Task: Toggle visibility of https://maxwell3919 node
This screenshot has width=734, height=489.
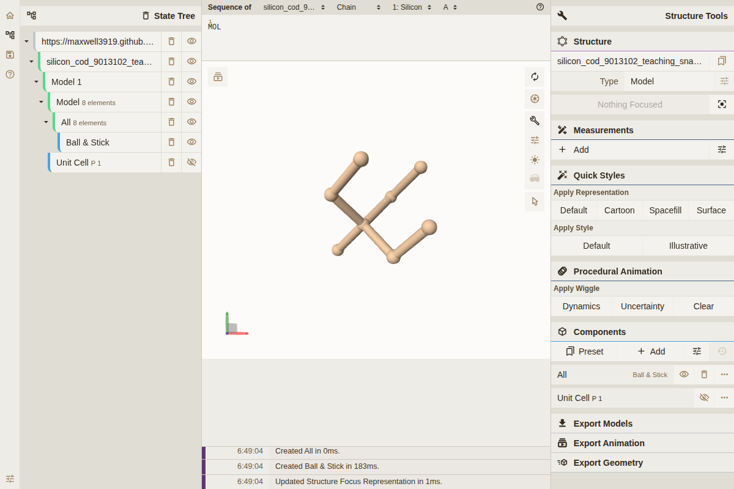Action: [x=191, y=41]
